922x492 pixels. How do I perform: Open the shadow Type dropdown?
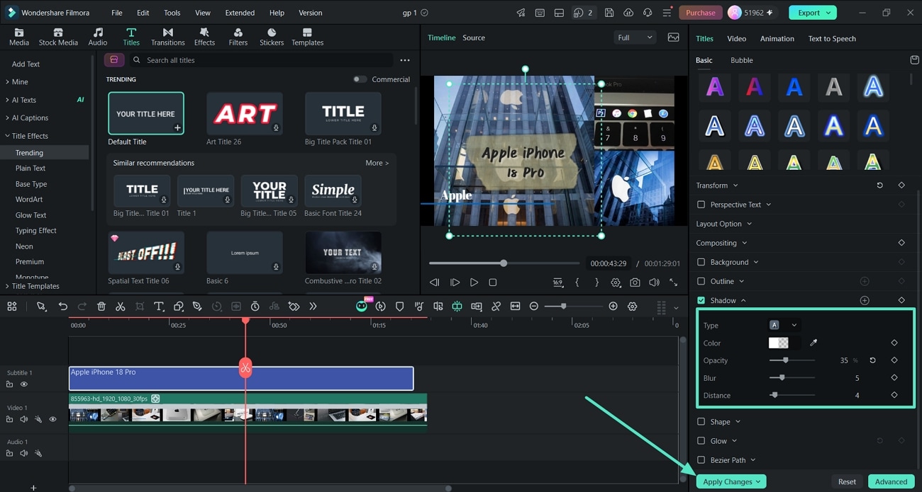pos(784,325)
